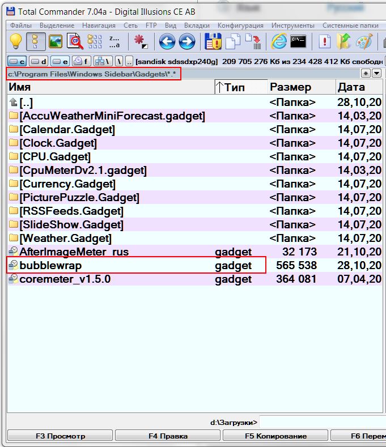Screen dimensions: 386x447
Task: Click the paint palette toolbar icon
Action: (x=364, y=41)
